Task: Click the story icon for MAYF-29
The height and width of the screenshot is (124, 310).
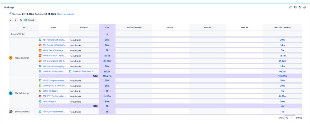Action: pos(40,91)
